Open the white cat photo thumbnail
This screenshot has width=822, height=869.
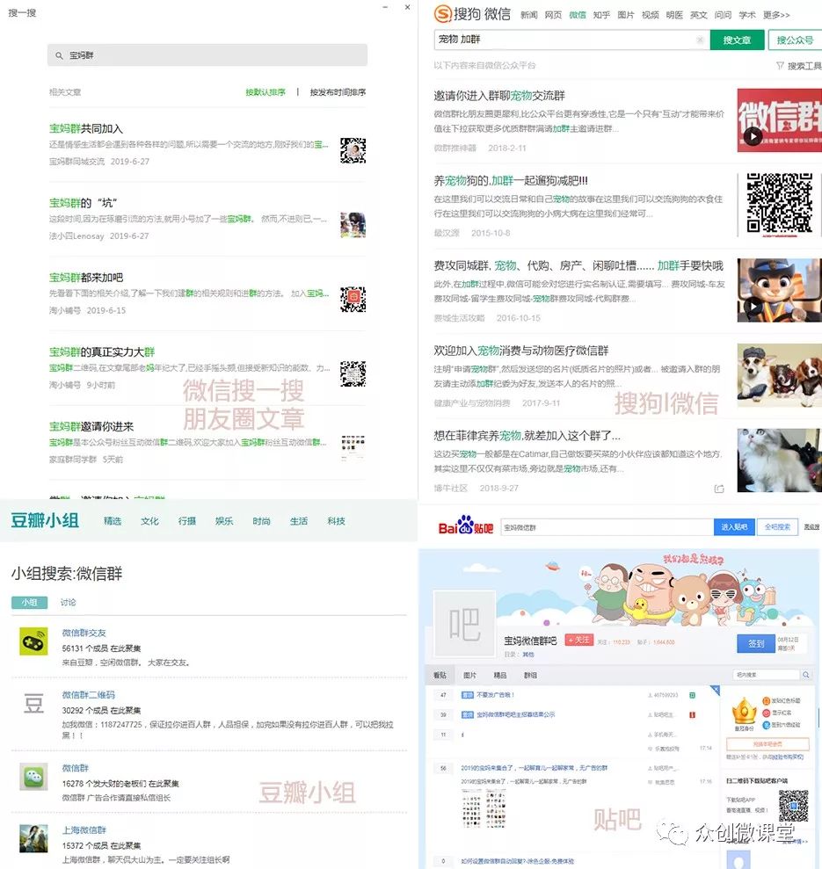coord(779,460)
